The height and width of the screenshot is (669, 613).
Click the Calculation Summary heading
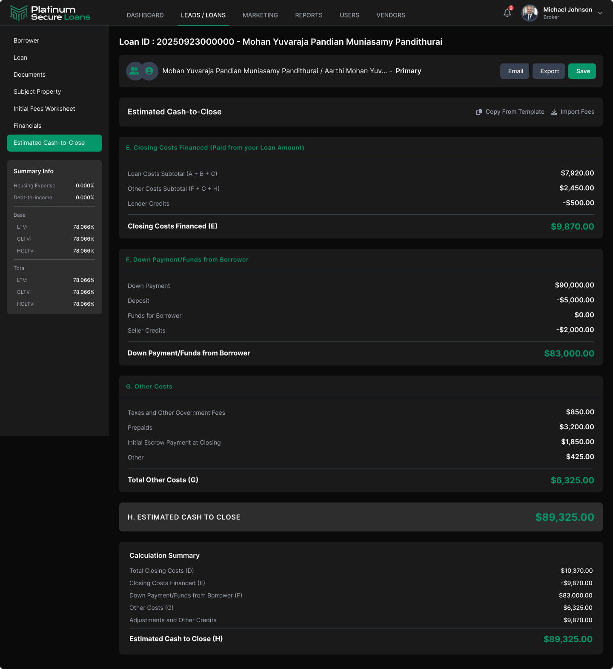[x=164, y=556]
